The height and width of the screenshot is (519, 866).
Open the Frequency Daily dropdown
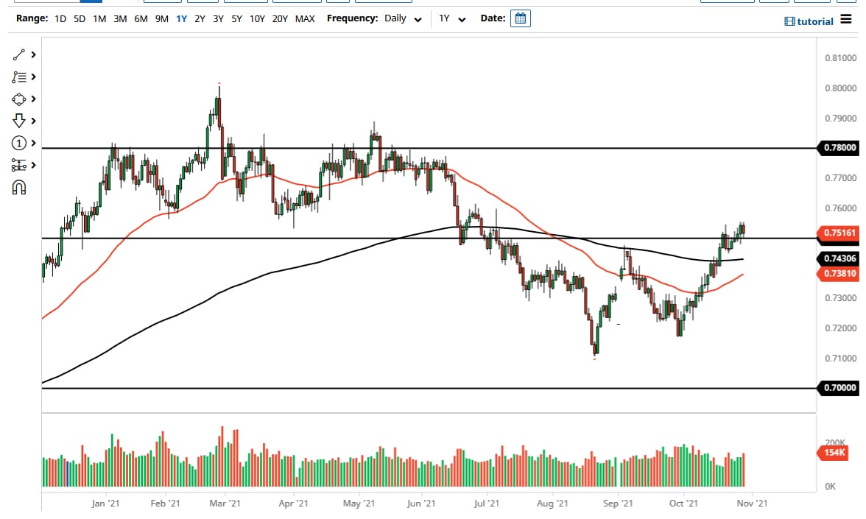[404, 19]
